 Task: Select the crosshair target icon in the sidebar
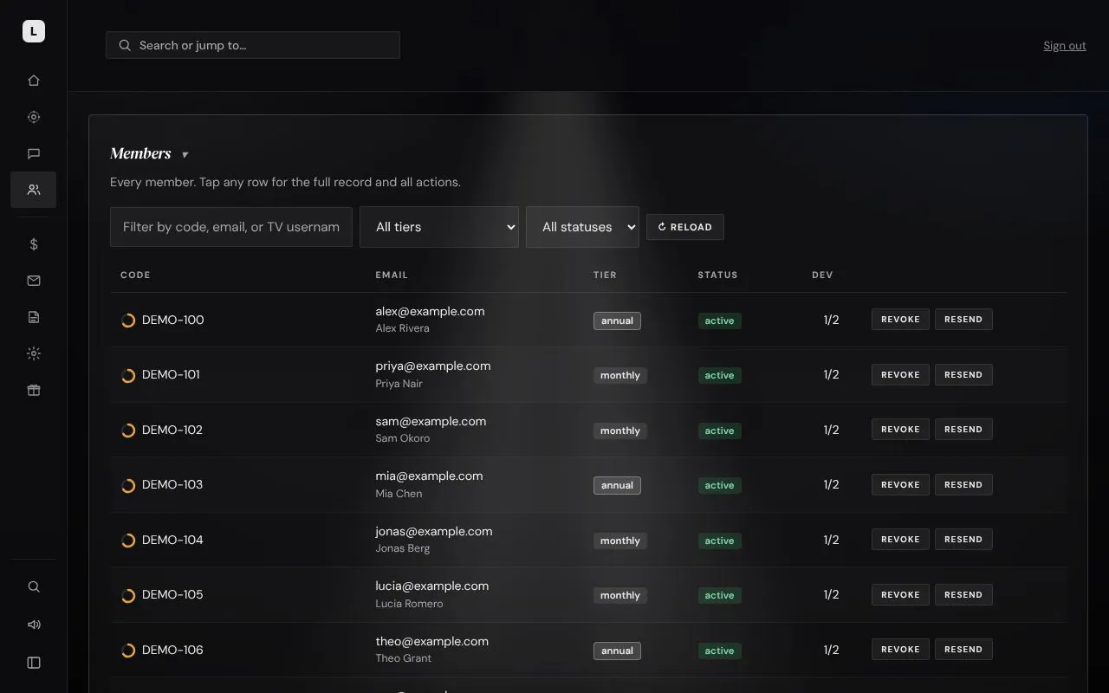(x=34, y=117)
